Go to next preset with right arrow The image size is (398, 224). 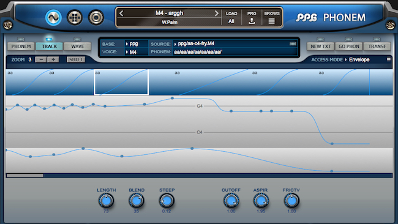[x=216, y=13]
